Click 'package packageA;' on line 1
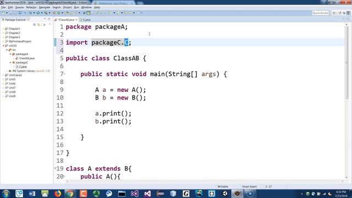Viewport: 352px width, 198px height. [x=97, y=27]
